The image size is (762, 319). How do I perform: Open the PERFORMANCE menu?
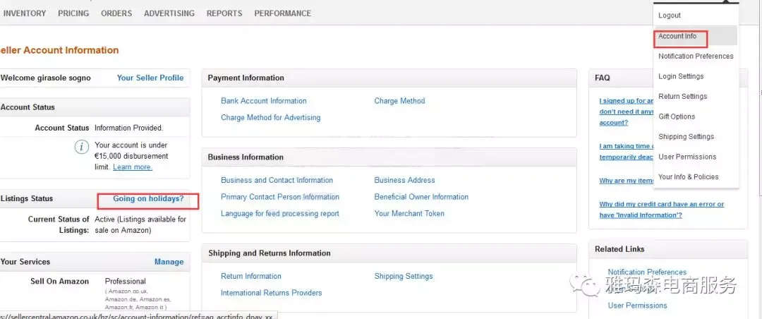coord(283,13)
